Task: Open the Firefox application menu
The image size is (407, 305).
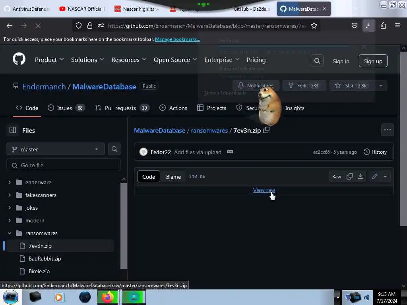Action: (x=397, y=25)
